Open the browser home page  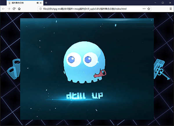click(x=19, y=9)
